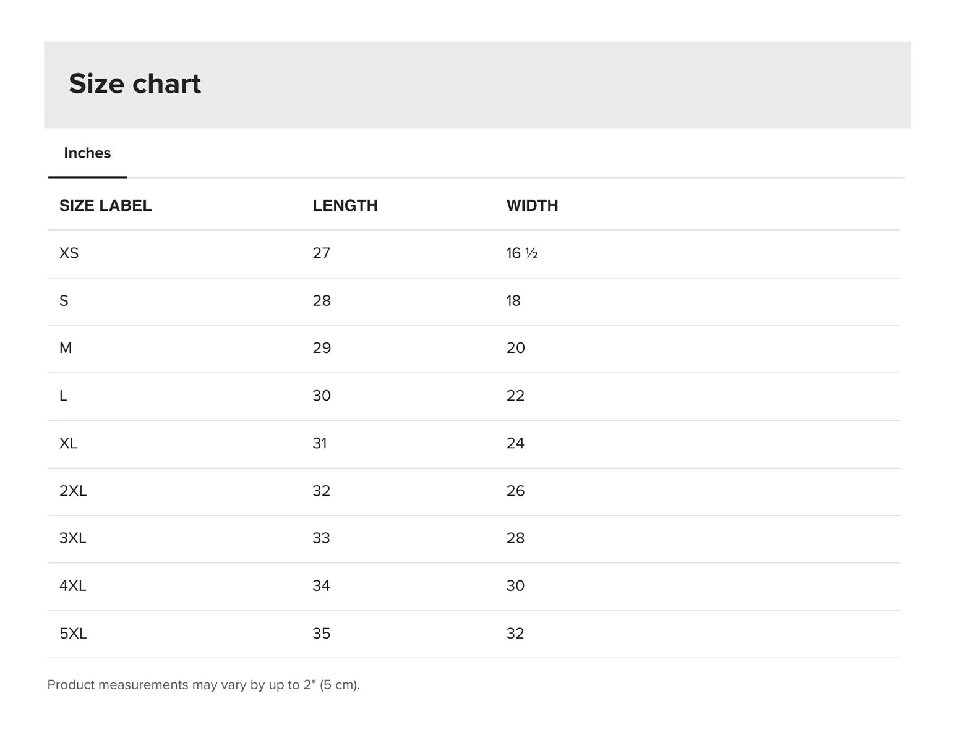The image size is (955, 730).
Task: Click the length value 27
Action: pos(321,253)
